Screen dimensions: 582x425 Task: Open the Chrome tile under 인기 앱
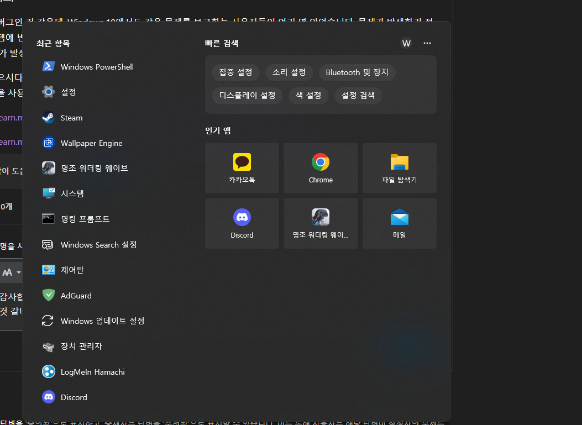(x=321, y=168)
